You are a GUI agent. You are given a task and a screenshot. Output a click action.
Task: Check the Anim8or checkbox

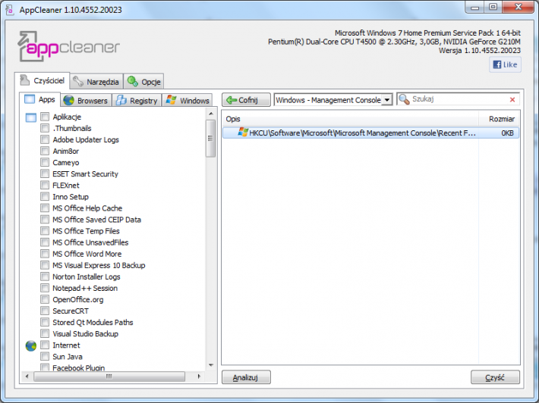(x=45, y=151)
